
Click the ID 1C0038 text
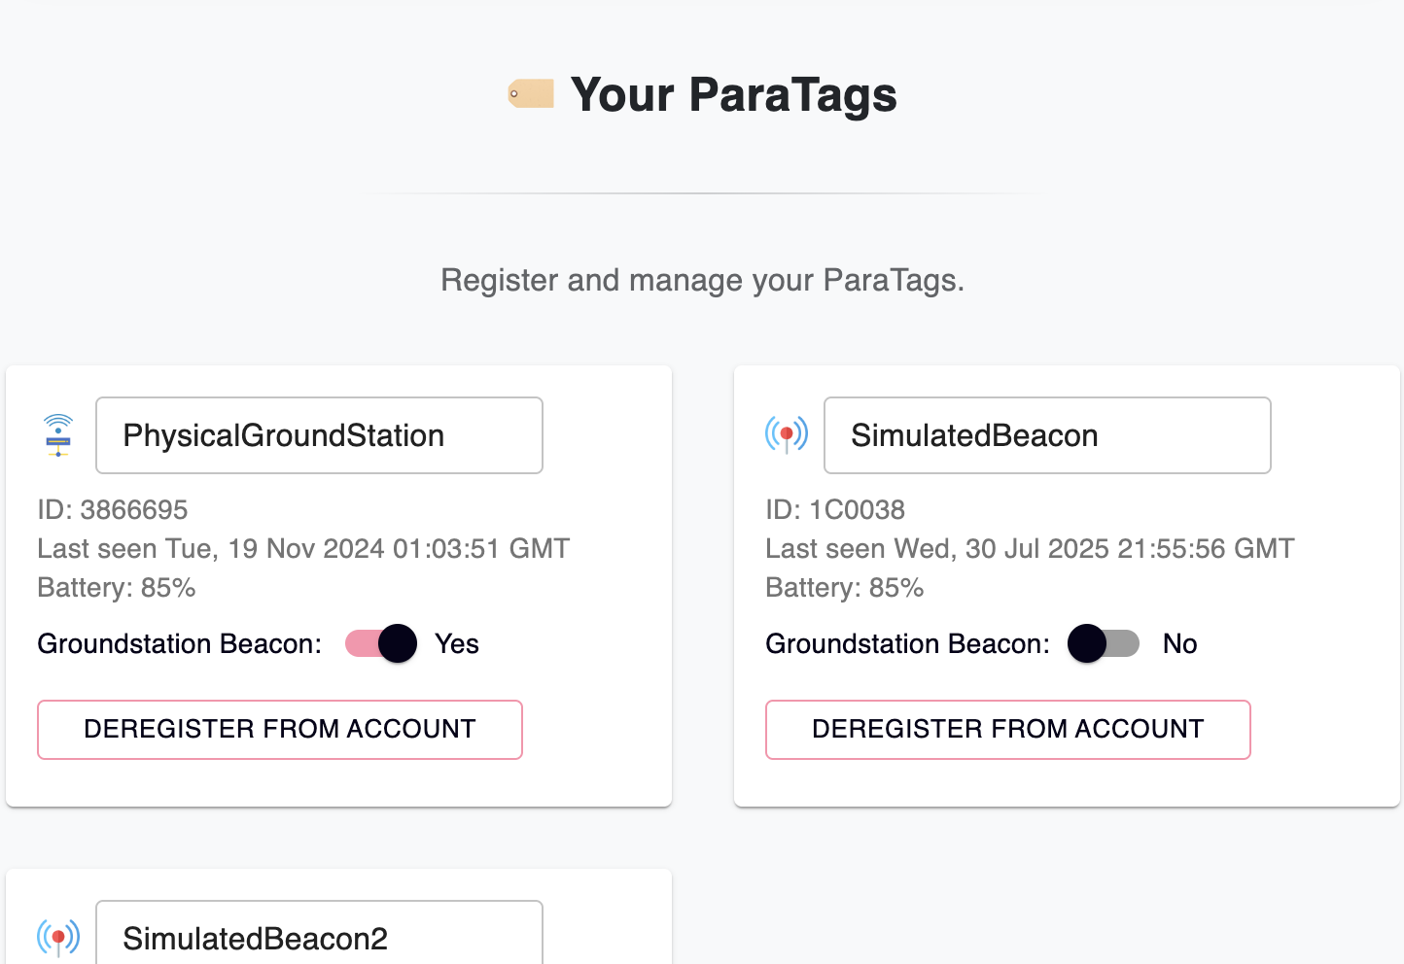pos(835,509)
